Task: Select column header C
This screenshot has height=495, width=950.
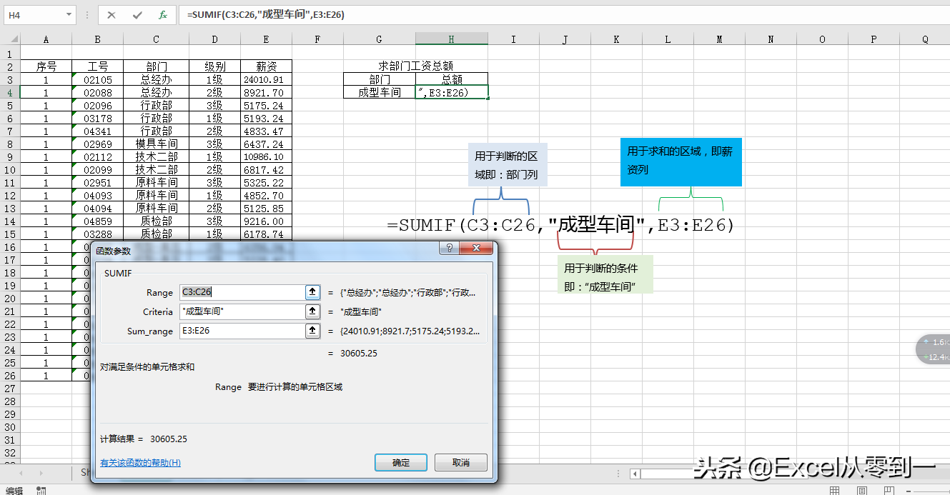Action: pos(156,40)
